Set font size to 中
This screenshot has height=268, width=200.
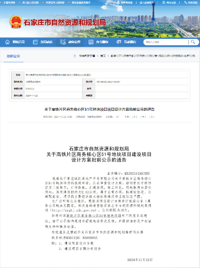coord(143,117)
